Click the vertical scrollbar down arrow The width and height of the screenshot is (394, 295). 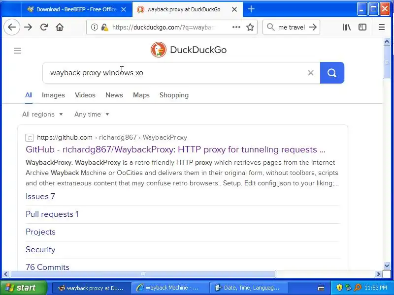tap(387, 266)
